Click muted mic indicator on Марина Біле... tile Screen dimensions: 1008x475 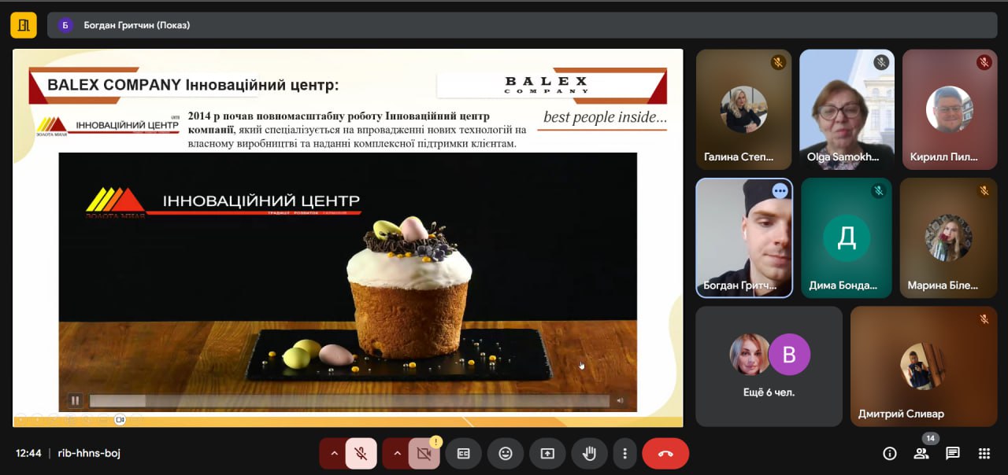tap(984, 190)
